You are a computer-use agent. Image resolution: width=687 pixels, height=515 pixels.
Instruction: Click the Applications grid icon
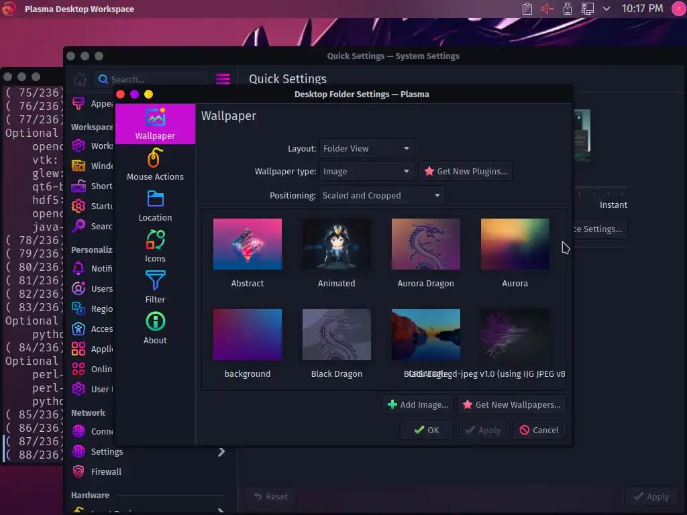(x=78, y=349)
